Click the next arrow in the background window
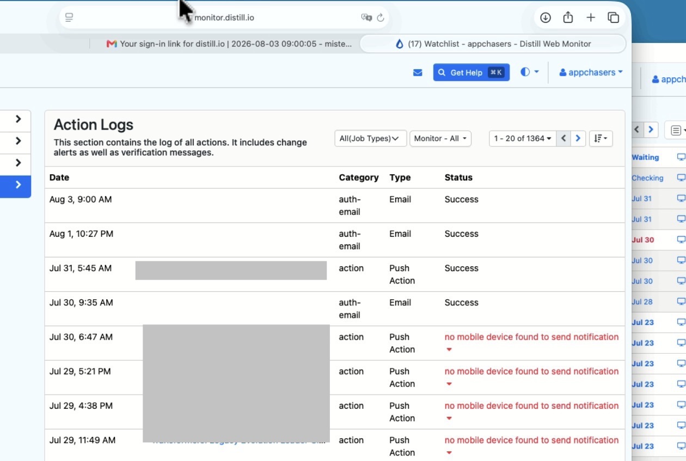The width and height of the screenshot is (686, 461). pos(651,130)
